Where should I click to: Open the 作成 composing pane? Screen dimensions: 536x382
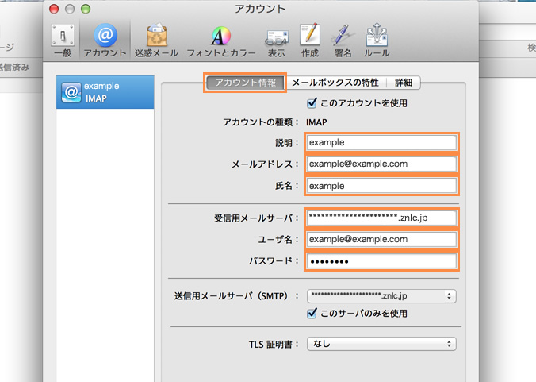coord(310,41)
